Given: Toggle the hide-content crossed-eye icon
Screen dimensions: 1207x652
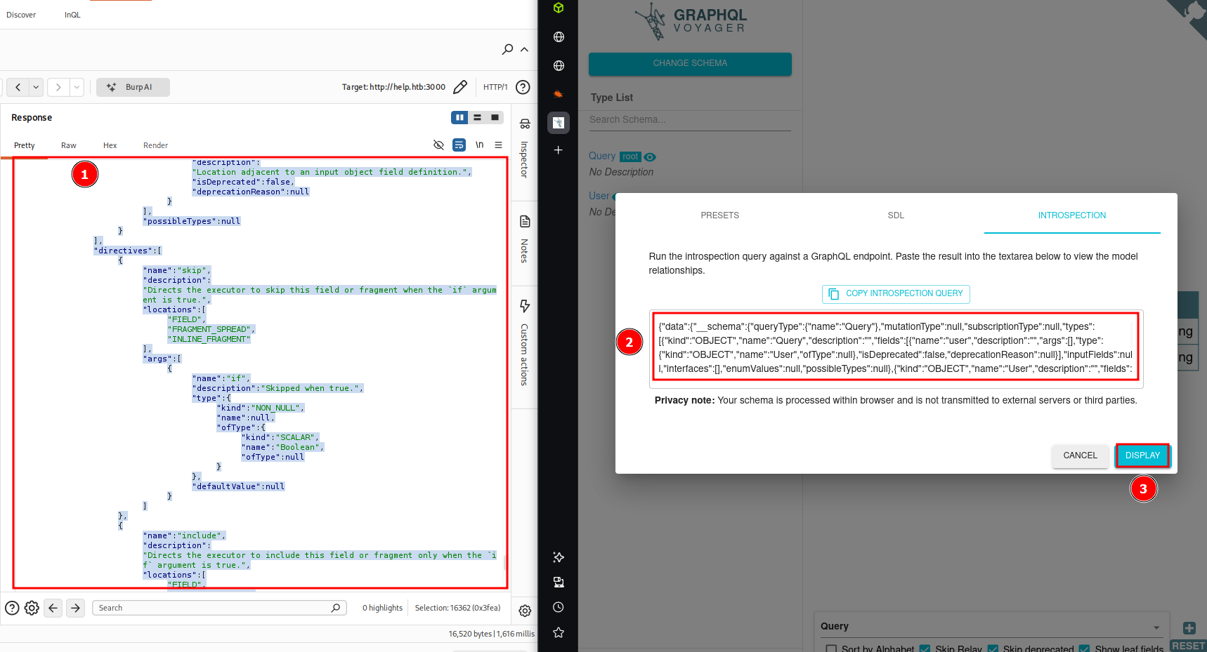Looking at the screenshot, I should point(438,145).
